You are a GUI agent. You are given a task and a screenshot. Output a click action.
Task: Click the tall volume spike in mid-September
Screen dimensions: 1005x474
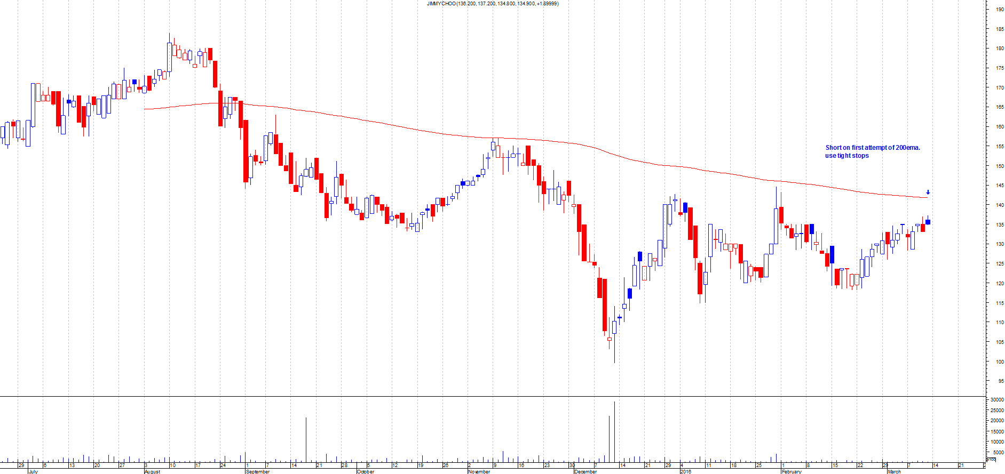tap(306, 440)
